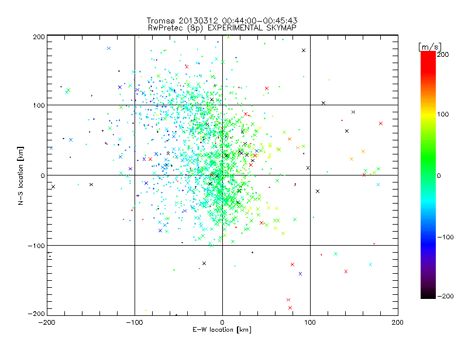Image resolution: width=468 pixels, height=351 pixels.
Task: Click the y-axis tick label '200'
Action: pyautogui.click(x=39, y=37)
